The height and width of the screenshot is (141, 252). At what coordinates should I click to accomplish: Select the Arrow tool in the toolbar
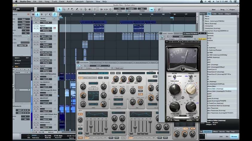[x=59, y=10]
